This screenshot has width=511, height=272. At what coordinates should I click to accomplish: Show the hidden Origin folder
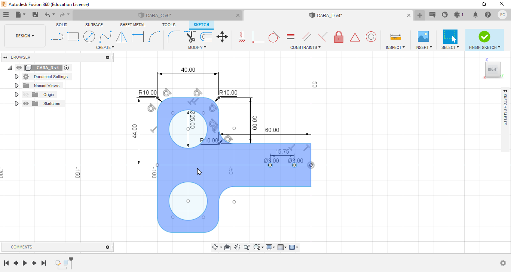[x=26, y=95]
